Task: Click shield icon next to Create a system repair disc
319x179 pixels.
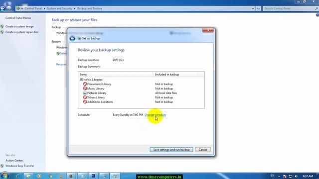Action: pyautogui.click(x=2, y=32)
